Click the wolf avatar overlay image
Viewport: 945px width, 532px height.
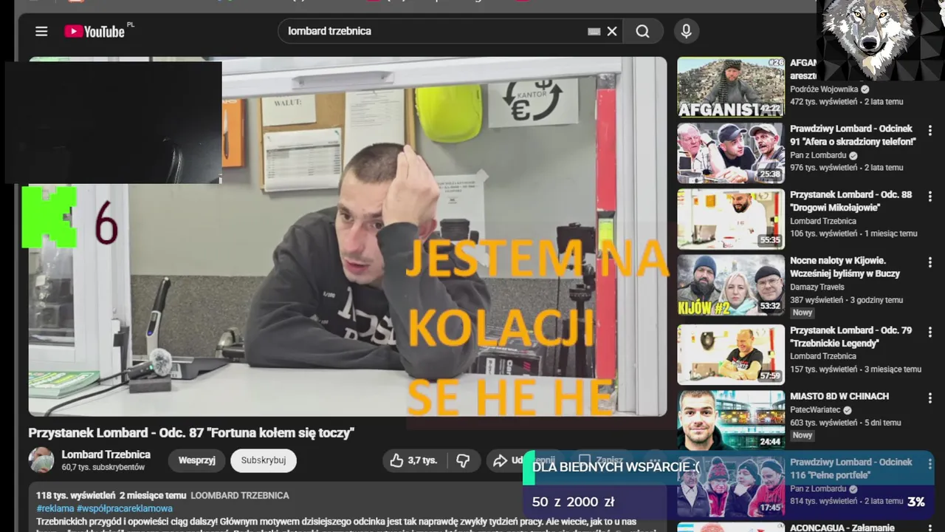point(880,38)
